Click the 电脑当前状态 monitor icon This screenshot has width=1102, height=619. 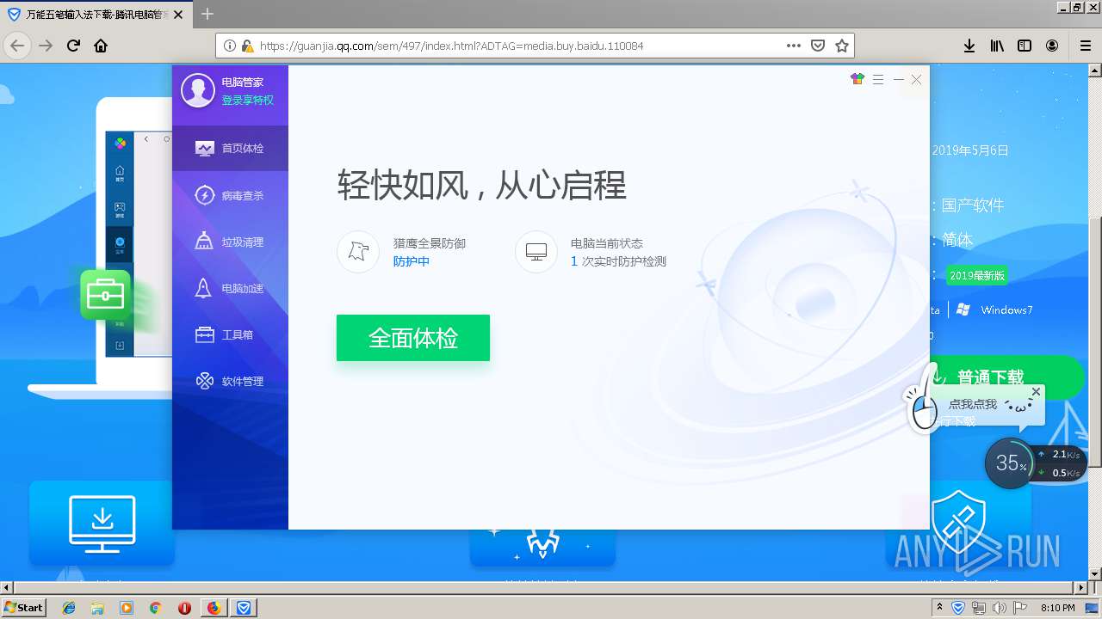pyautogui.click(x=536, y=252)
